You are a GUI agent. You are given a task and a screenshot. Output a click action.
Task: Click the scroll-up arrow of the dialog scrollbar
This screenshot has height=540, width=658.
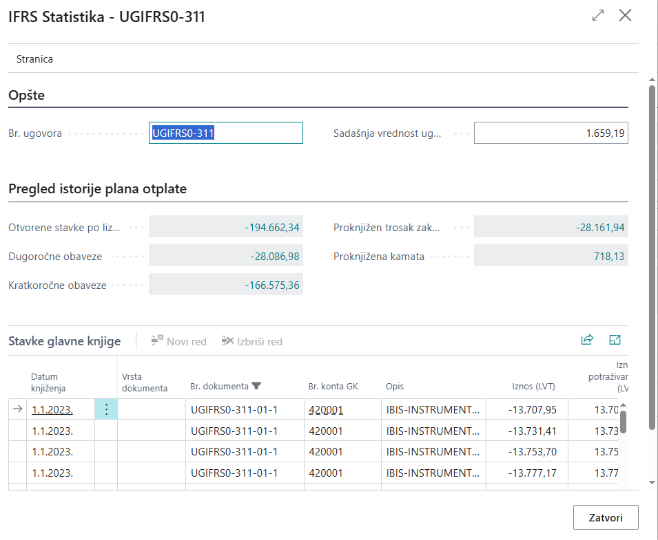[652, 79]
